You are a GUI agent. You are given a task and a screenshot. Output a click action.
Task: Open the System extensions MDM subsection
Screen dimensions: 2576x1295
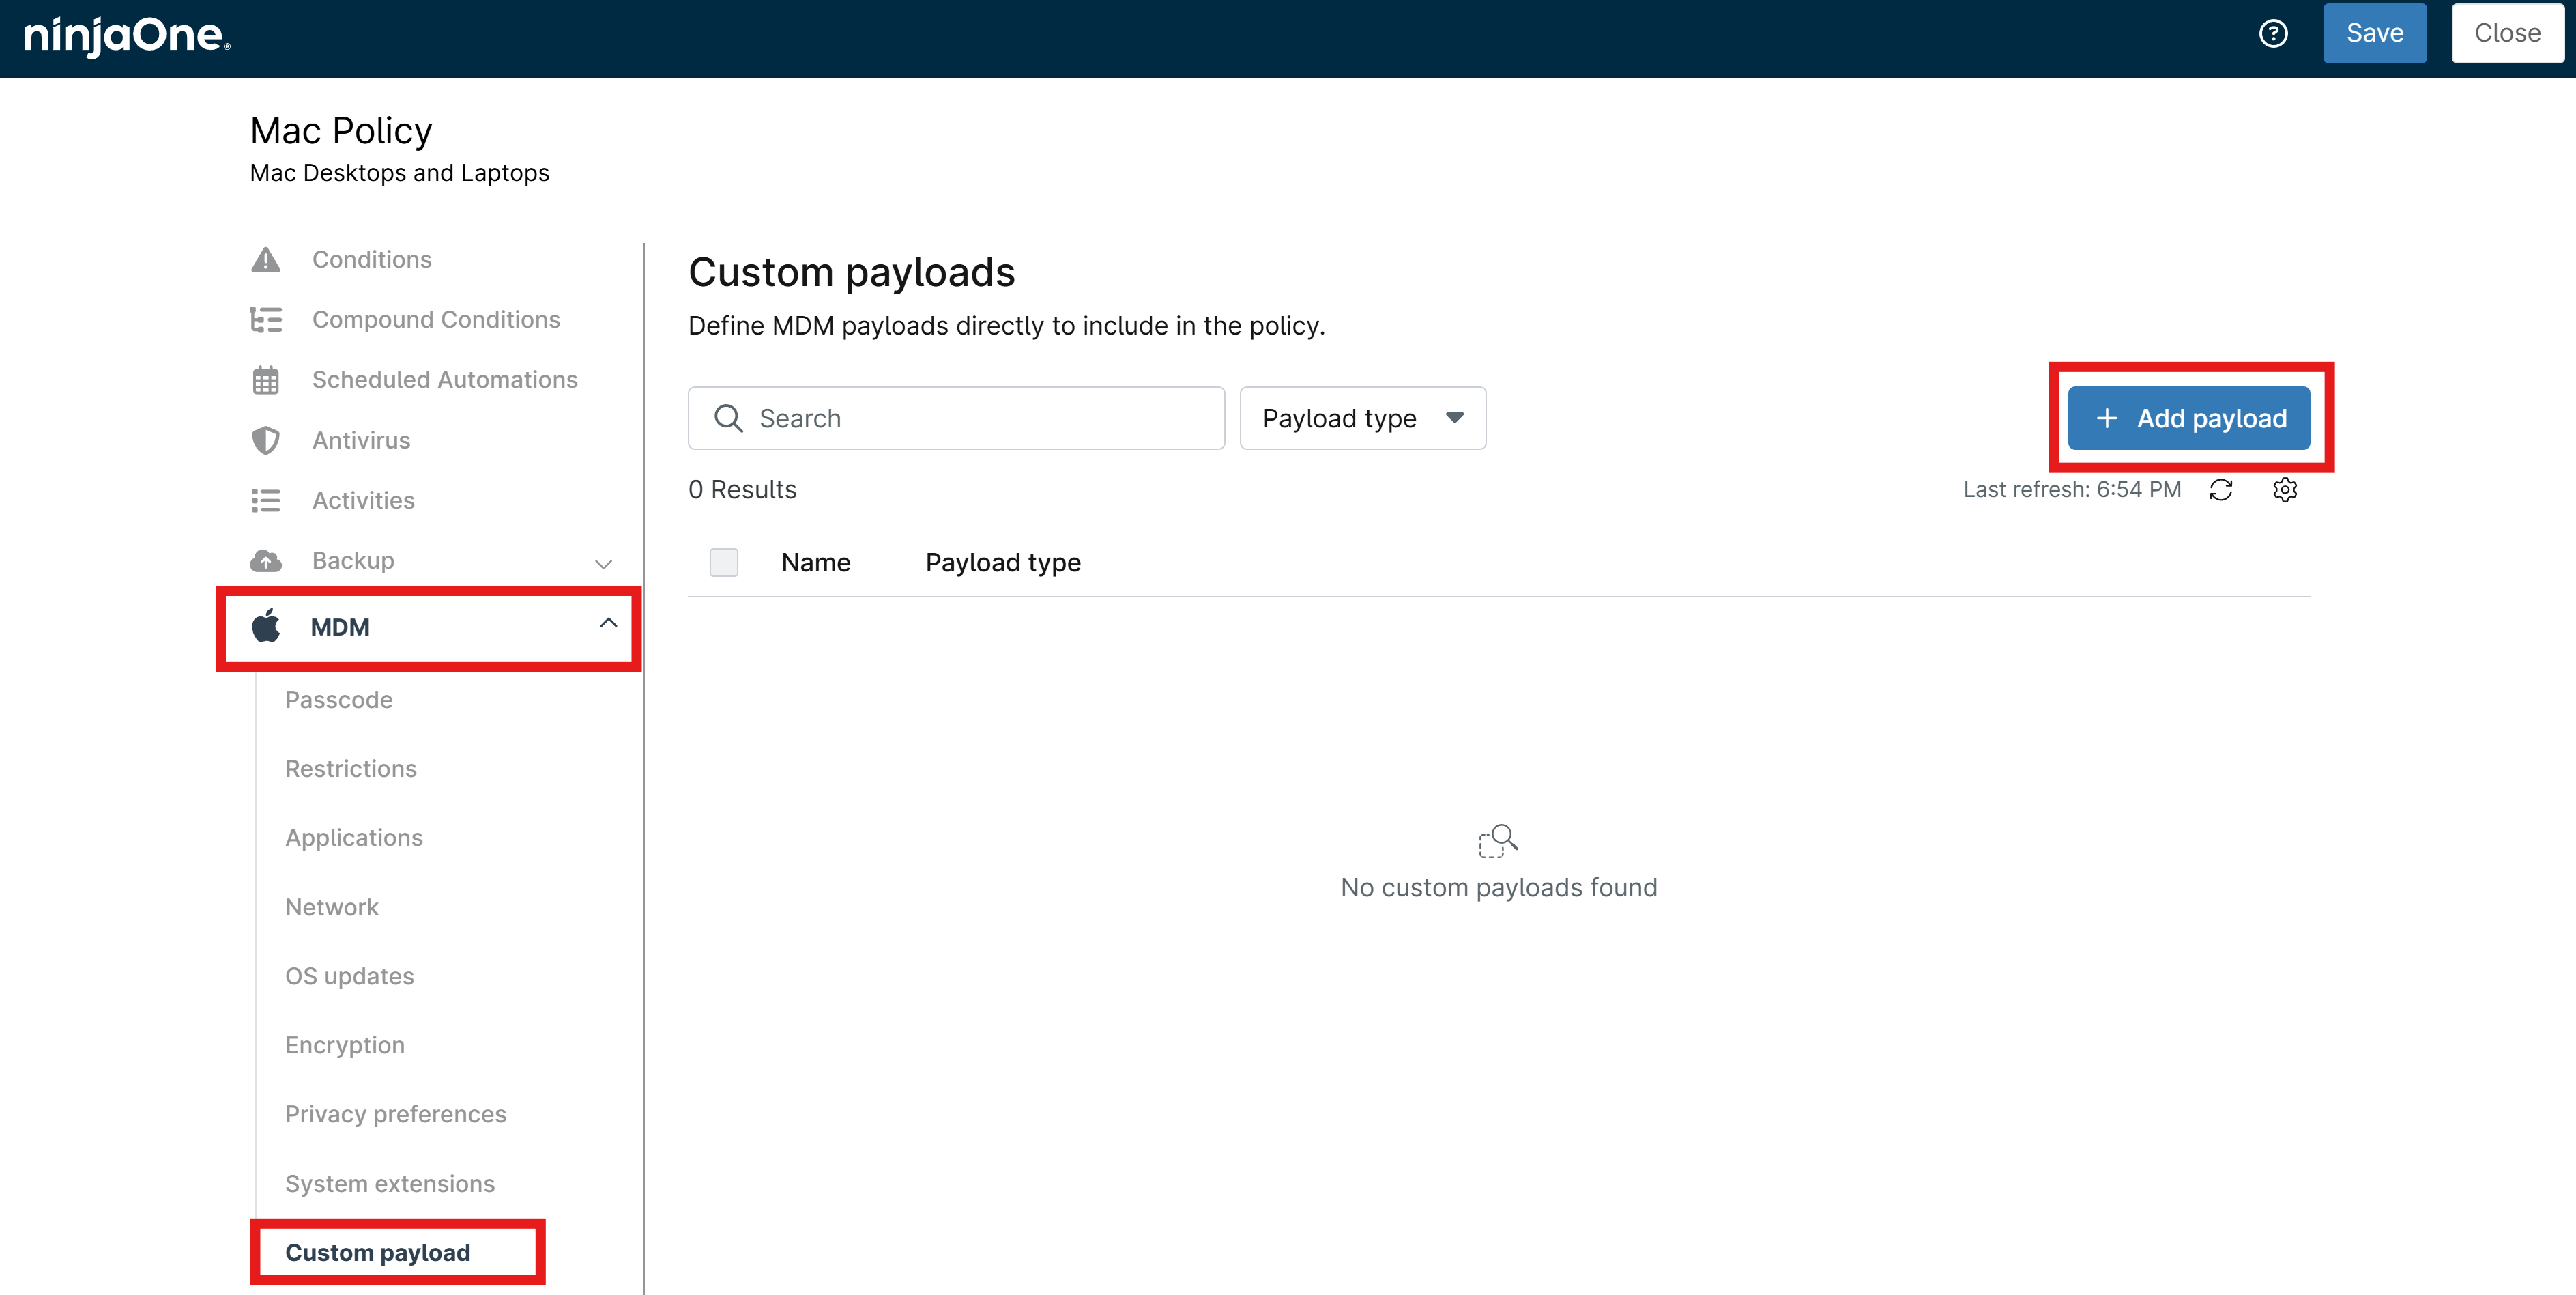click(390, 1183)
